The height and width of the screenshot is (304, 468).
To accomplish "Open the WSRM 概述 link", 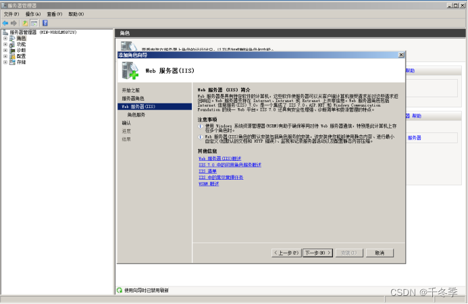I will tap(209, 184).
